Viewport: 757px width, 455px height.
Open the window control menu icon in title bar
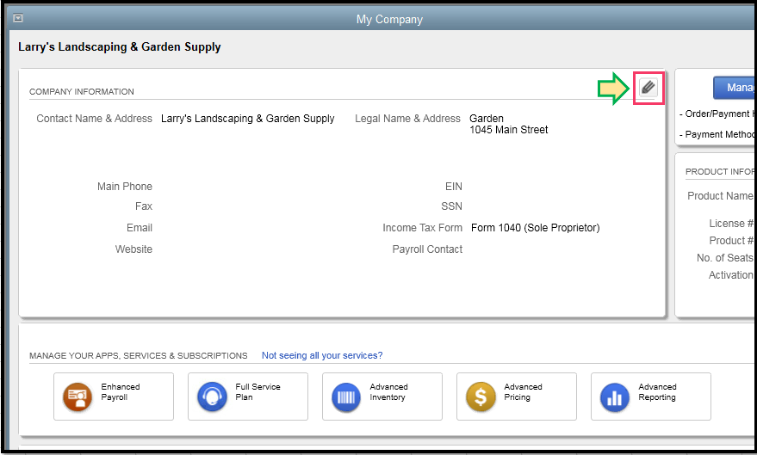point(18,18)
